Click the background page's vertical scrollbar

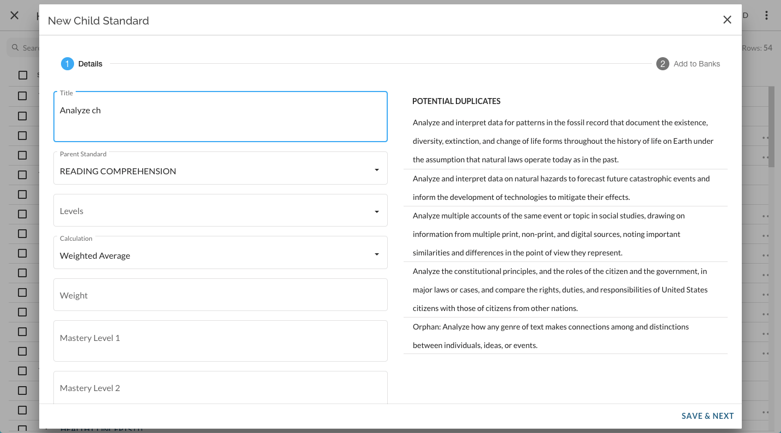[x=771, y=126]
